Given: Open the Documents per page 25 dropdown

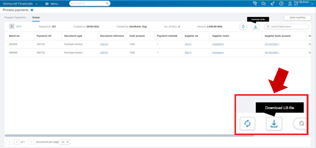Looking at the screenshot, I should pos(65,142).
